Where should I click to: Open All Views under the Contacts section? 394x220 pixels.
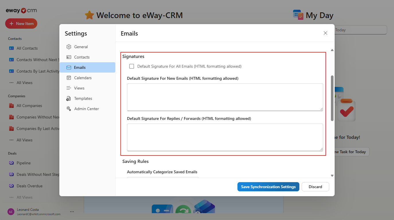[x=24, y=83]
